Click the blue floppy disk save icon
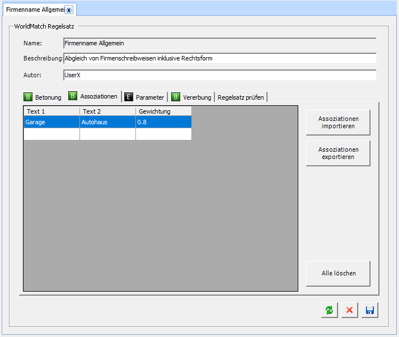This screenshot has height=337, width=399. point(370,310)
